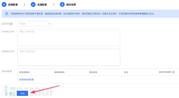Open the 返回类型 dropdown
The image size is (179, 98).
[x=35, y=24]
